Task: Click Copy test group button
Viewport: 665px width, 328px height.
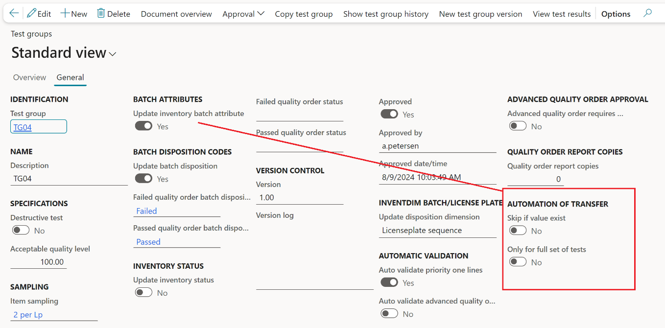Action: 304,14
